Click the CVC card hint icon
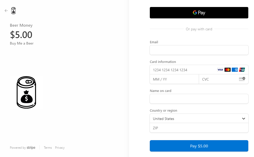 (x=242, y=79)
